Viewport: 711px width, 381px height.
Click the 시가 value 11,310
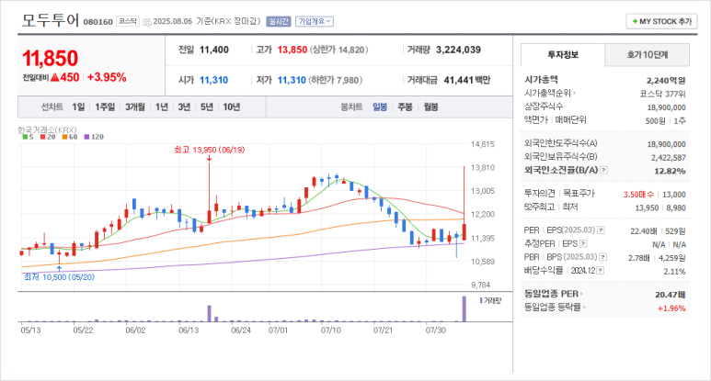tap(214, 81)
